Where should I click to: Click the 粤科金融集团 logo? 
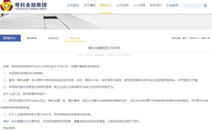point(24,6)
